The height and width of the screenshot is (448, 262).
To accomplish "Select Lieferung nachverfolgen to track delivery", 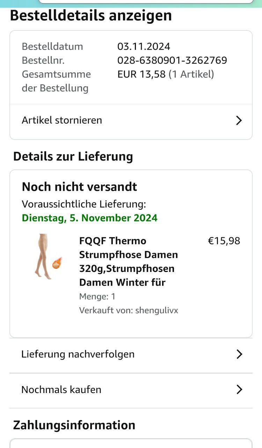I will [78, 354].
